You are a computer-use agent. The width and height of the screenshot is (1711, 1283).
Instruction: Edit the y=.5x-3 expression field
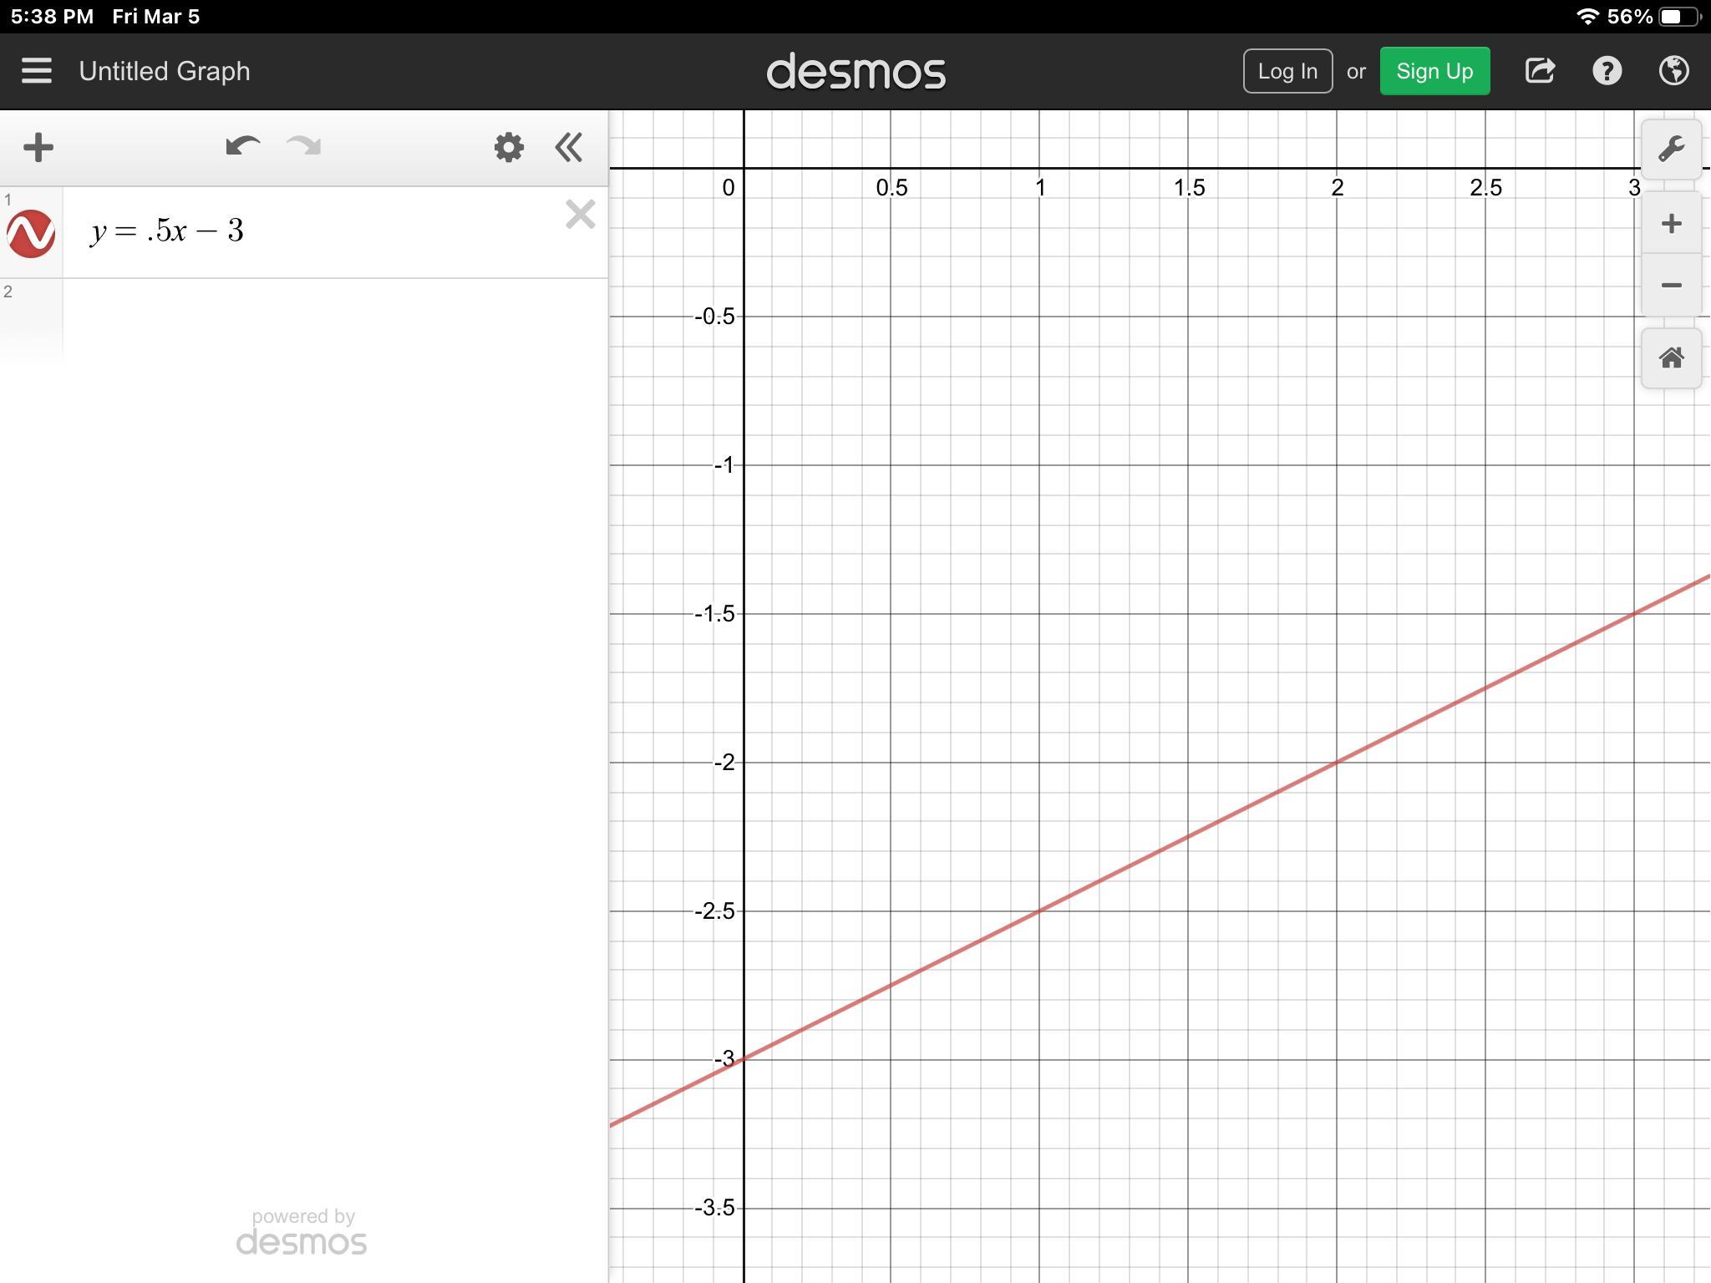pyautogui.click(x=317, y=231)
